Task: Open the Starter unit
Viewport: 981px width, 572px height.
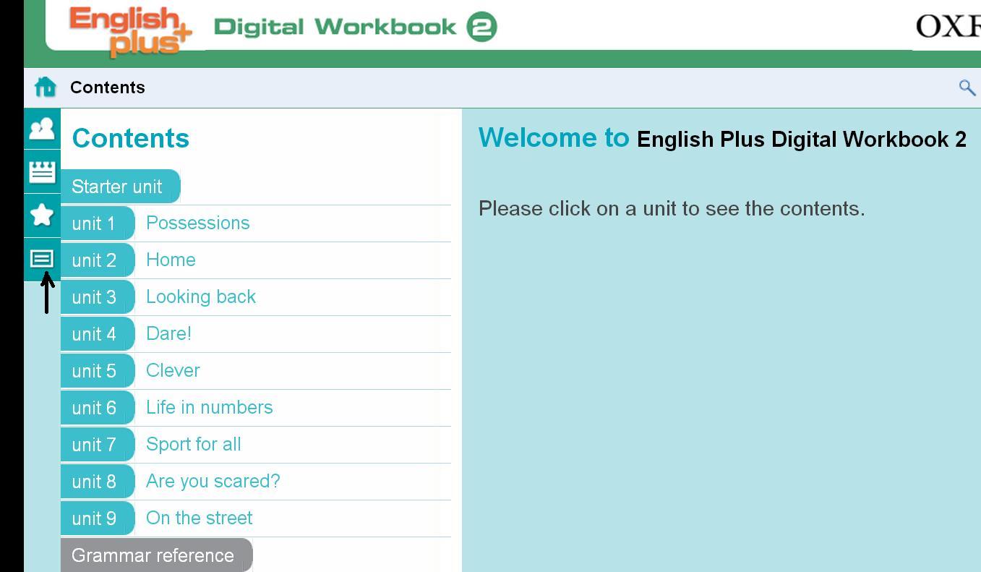Action: pos(120,187)
